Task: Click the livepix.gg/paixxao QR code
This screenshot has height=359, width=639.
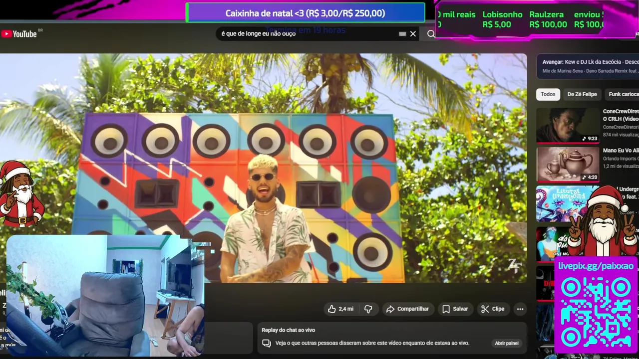Action: pos(596,313)
